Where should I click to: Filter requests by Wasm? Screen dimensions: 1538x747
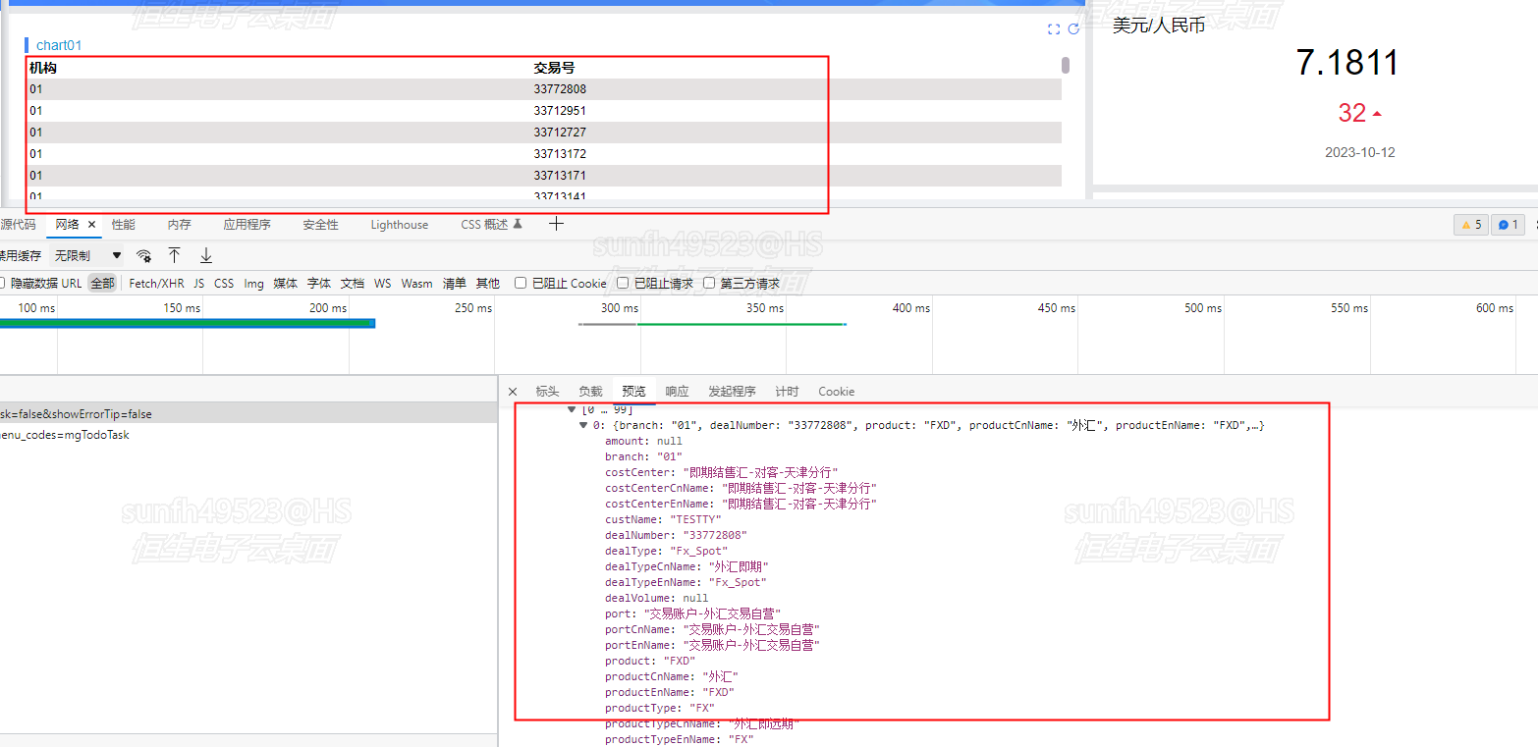coord(416,283)
